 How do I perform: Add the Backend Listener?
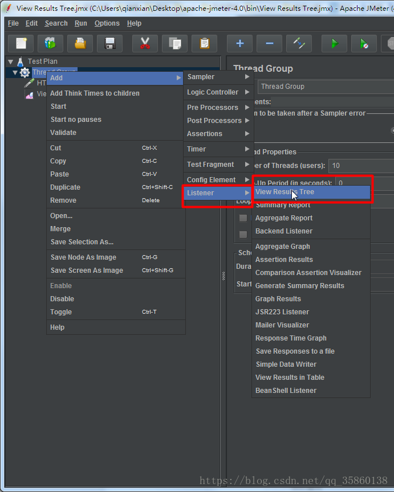click(x=311, y=231)
